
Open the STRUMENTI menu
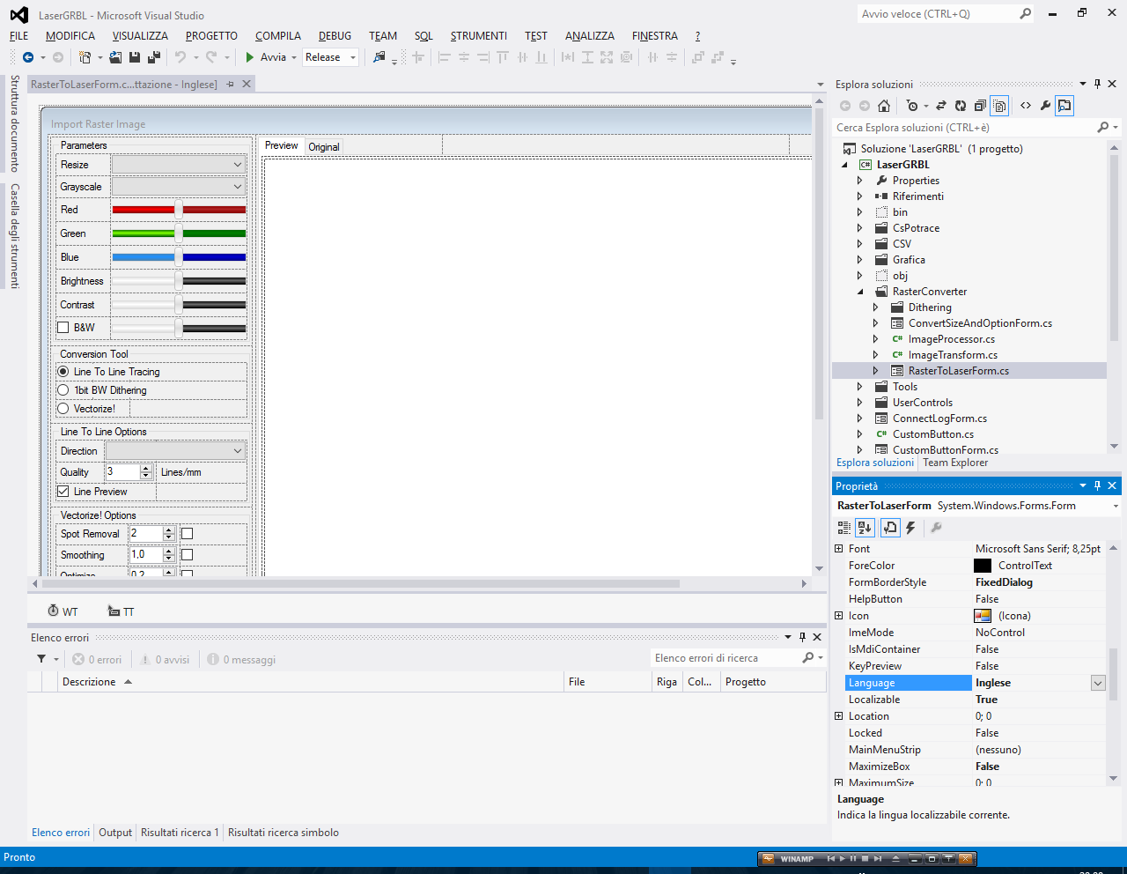(479, 36)
